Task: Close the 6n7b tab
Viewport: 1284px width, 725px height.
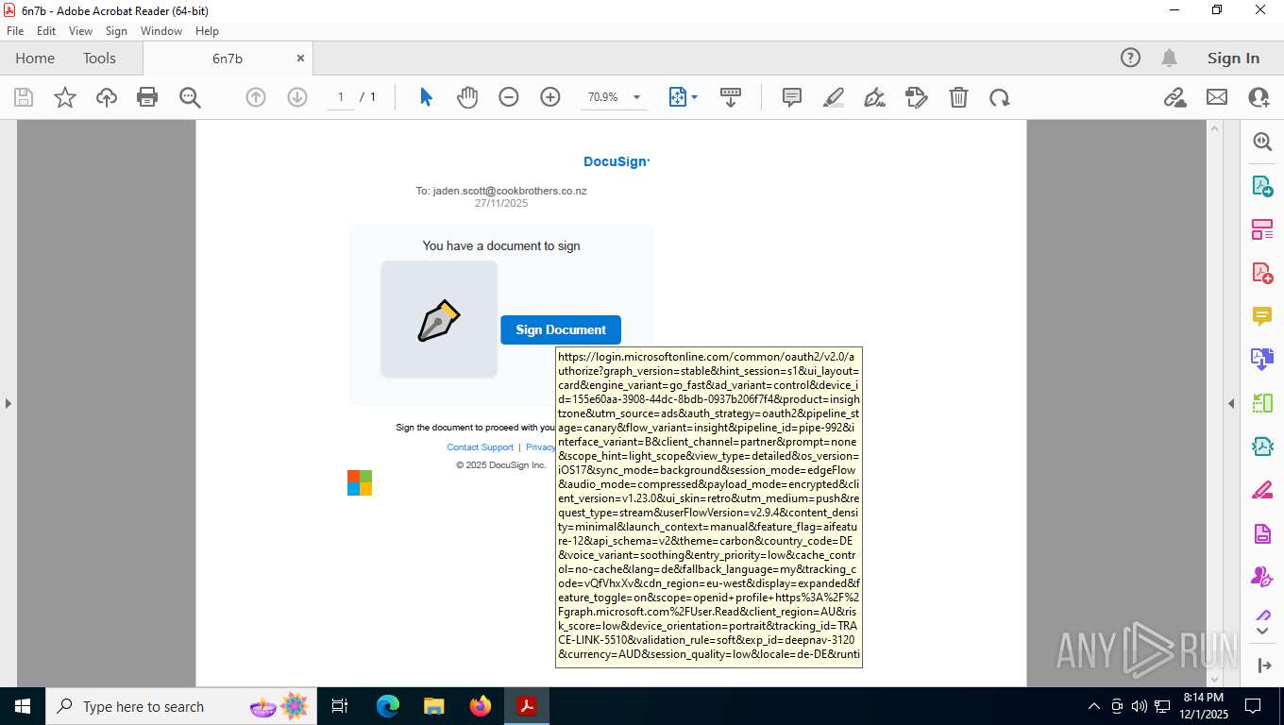Action: [x=300, y=59]
